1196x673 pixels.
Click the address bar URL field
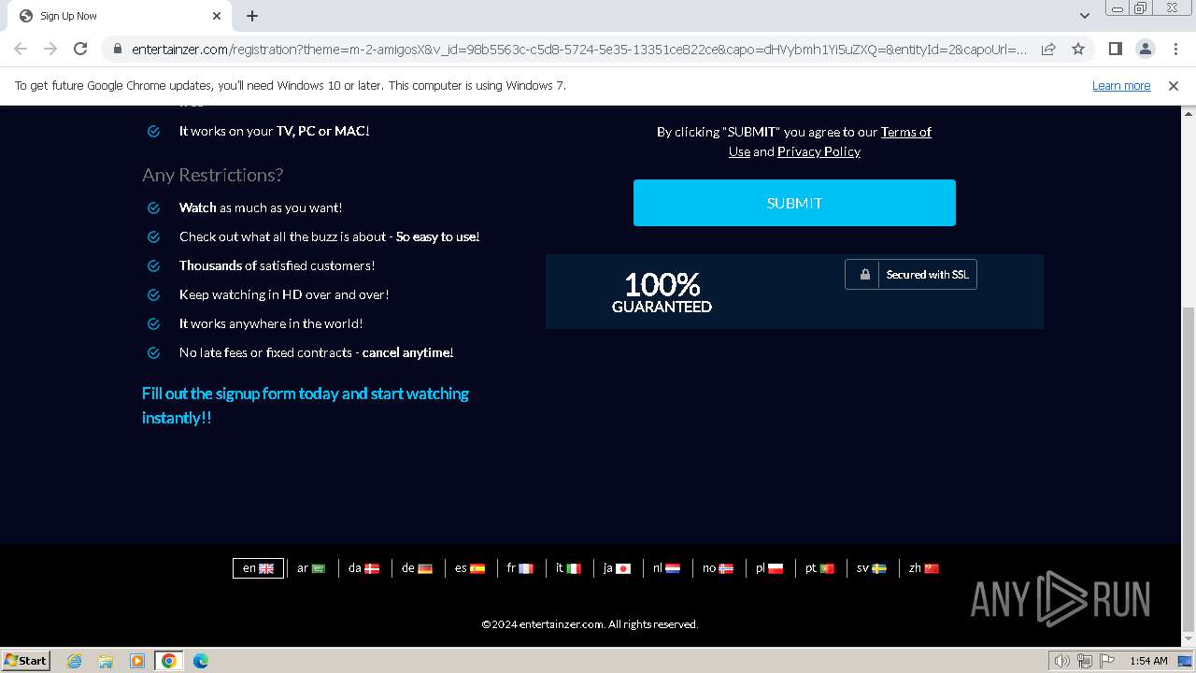(x=579, y=49)
